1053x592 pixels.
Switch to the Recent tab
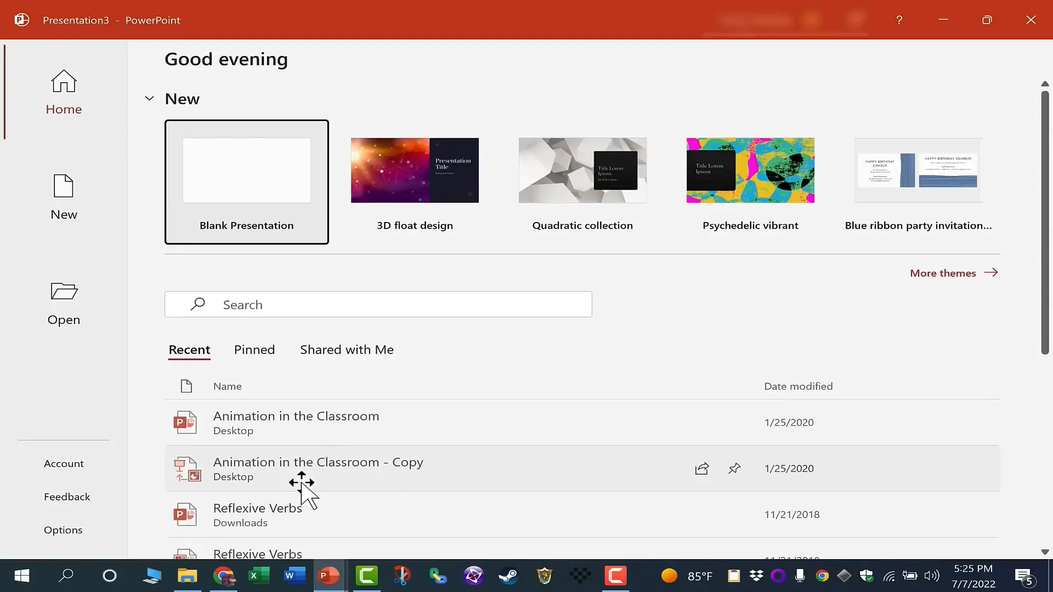[x=189, y=350]
